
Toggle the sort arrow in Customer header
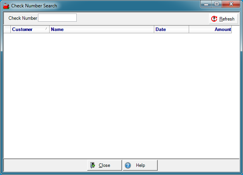point(46,29)
